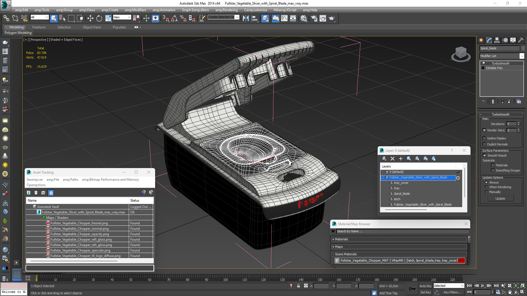
Task: Click the Mirror tool icon
Action: pyautogui.click(x=246, y=18)
